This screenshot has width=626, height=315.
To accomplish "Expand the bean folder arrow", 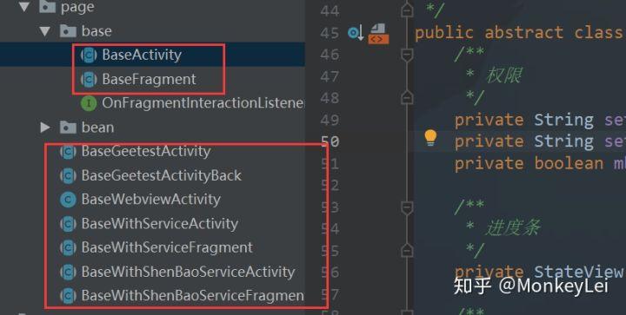I will tap(45, 128).
